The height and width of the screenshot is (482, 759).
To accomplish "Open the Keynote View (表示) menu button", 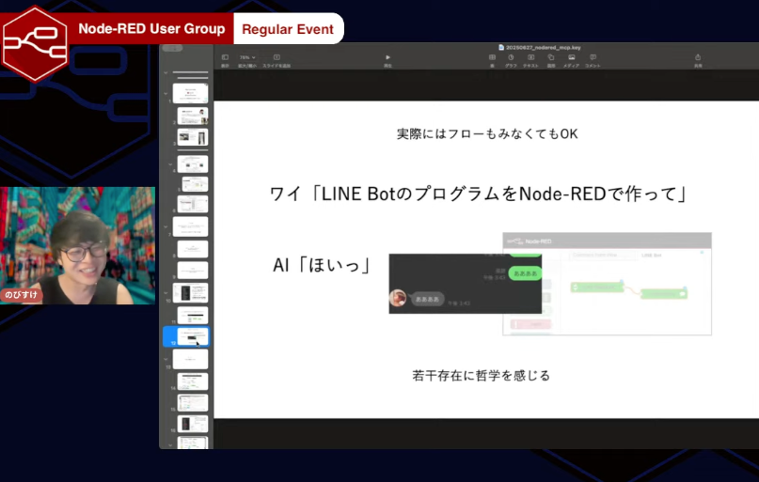I will click(225, 60).
